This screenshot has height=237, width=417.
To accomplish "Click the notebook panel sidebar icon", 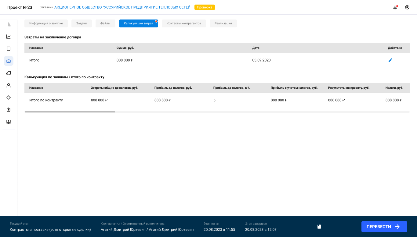I will 9,49.
